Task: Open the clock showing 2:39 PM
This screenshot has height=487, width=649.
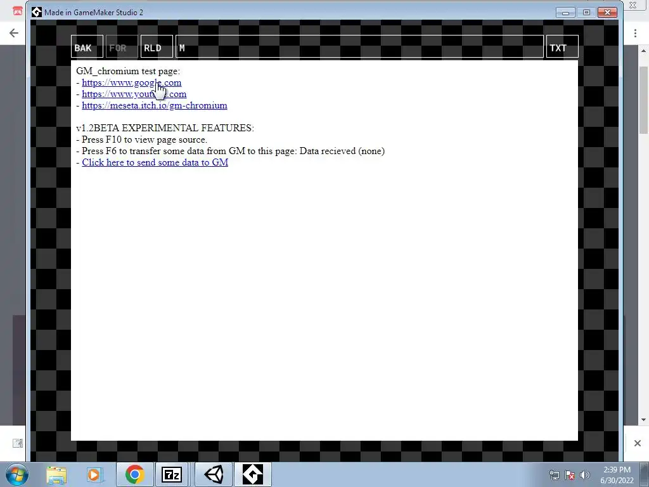Action: tap(617, 475)
